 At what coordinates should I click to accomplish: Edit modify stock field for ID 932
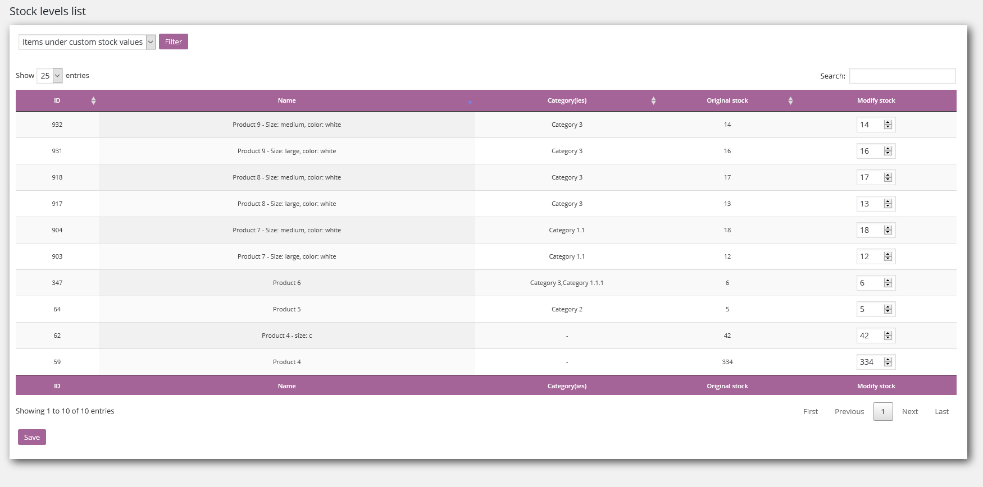point(876,125)
